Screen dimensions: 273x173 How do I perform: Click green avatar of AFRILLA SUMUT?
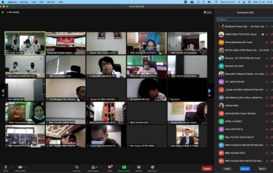[221, 121]
